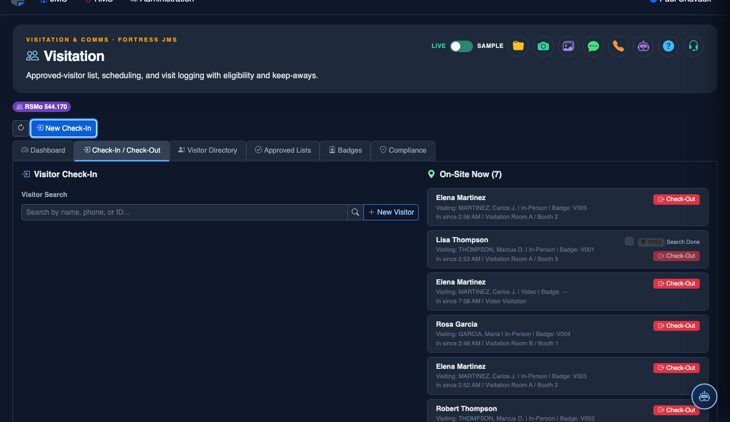Click the orange phone icon
This screenshot has height=422, width=730.
[618, 46]
